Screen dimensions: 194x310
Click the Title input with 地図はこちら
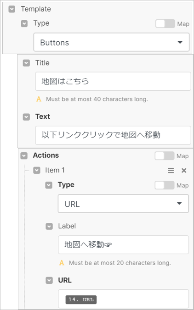113,81
